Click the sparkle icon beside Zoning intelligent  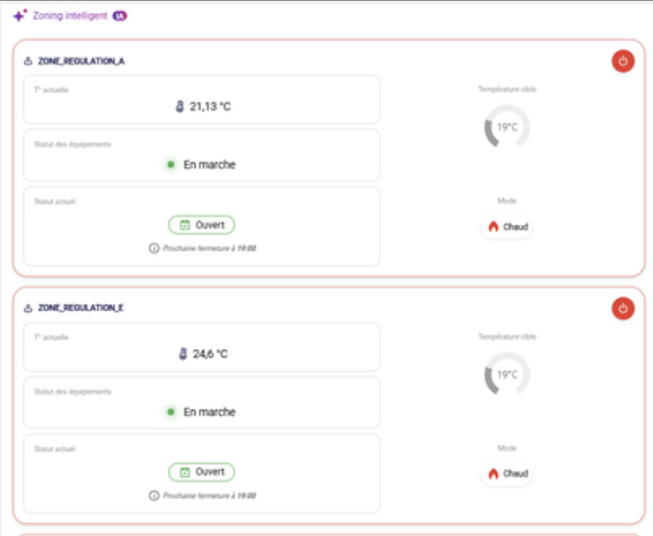coord(20,16)
